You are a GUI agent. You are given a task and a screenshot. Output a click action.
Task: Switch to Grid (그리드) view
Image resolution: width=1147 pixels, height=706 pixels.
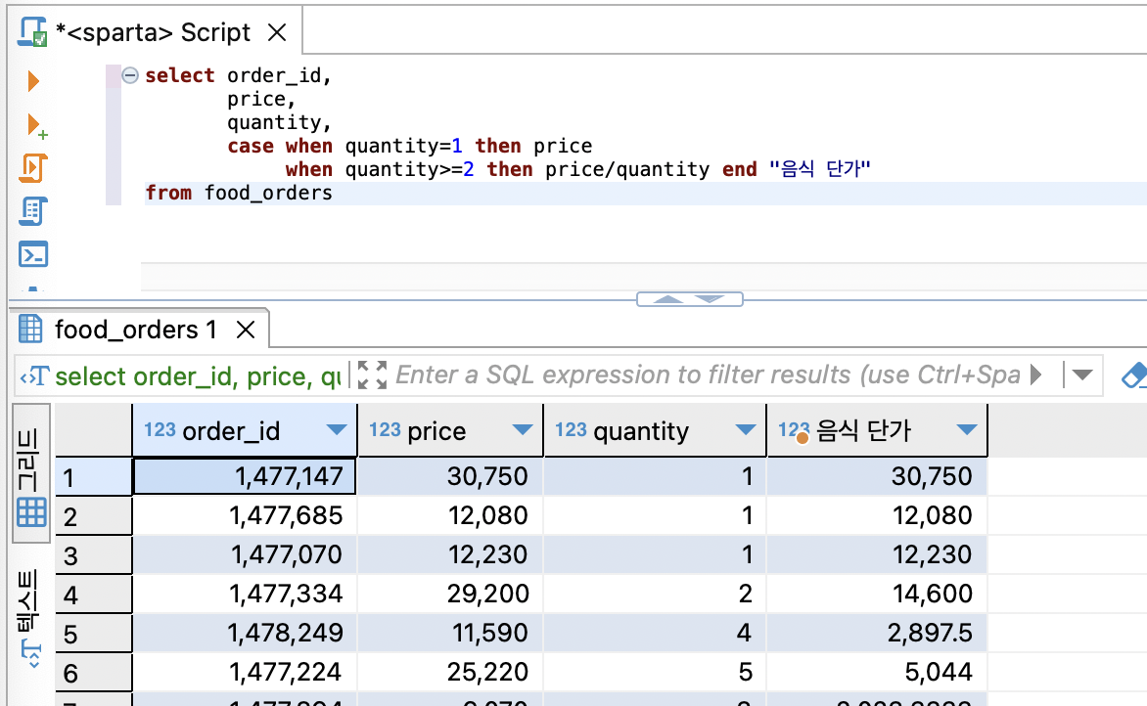pos(30,473)
